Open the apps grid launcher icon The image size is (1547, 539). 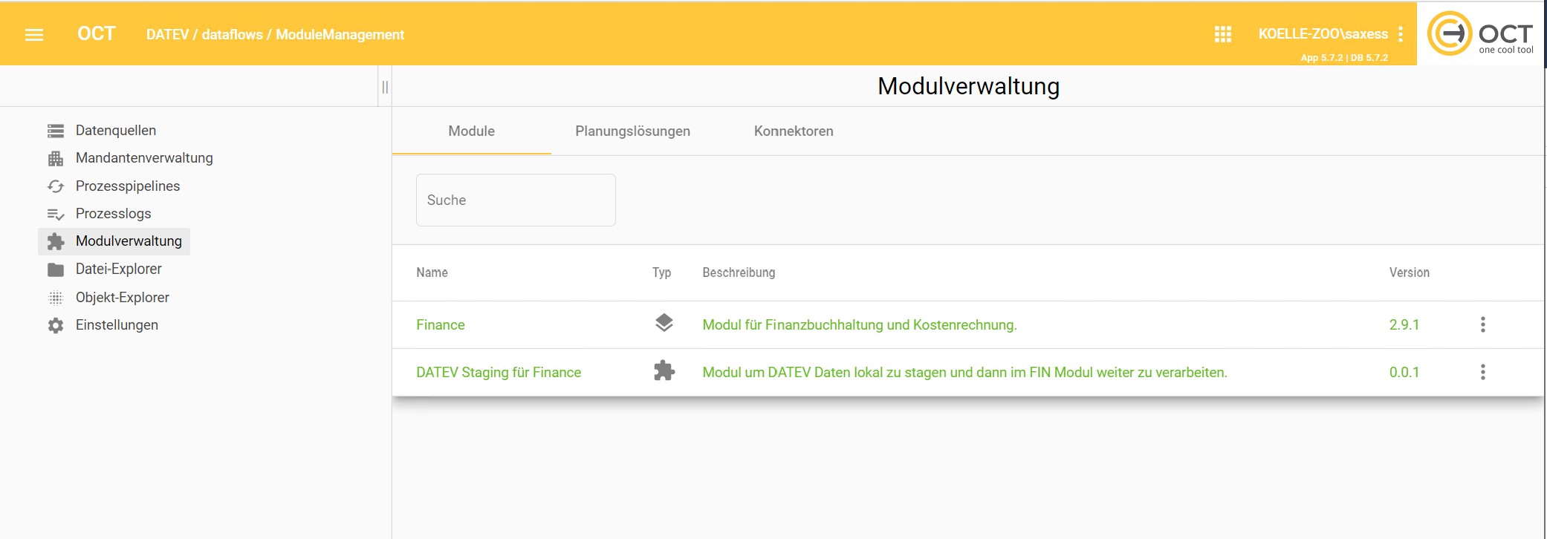click(x=1222, y=34)
